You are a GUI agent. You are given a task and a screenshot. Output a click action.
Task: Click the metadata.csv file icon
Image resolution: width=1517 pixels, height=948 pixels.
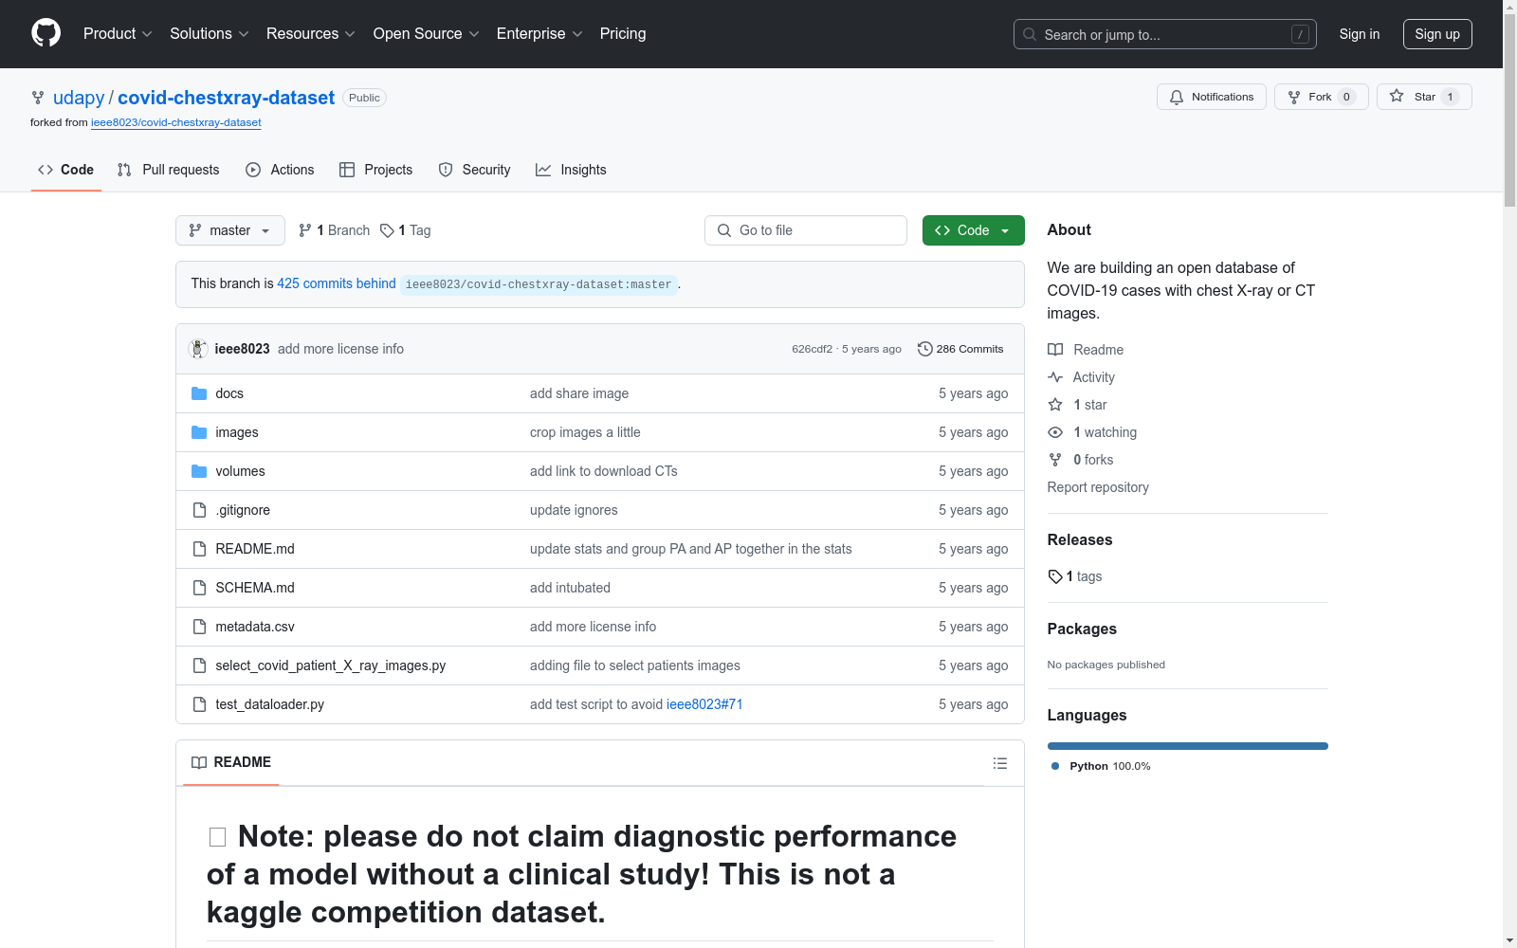tap(199, 627)
